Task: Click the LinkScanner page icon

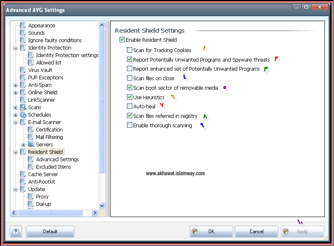Action: 23,100
